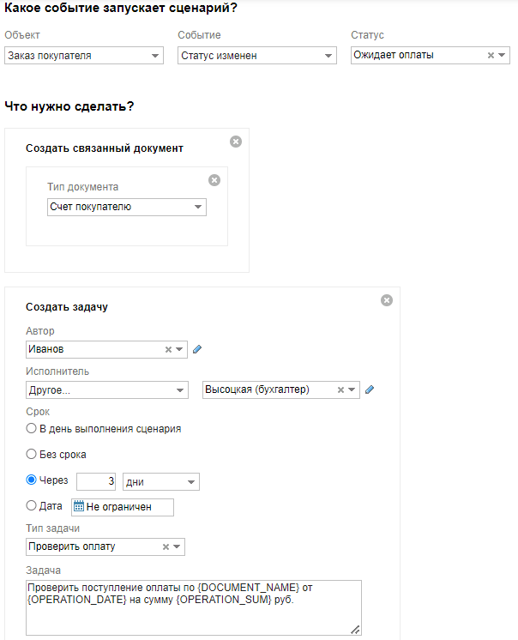This screenshot has width=518, height=640.
Task: Select 'Без срока' deadline option
Action: (32, 454)
